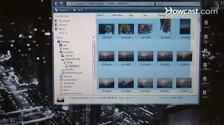Select DVD RW Drive (F:)
This screenshot has height=125, width=224.
tap(74, 73)
